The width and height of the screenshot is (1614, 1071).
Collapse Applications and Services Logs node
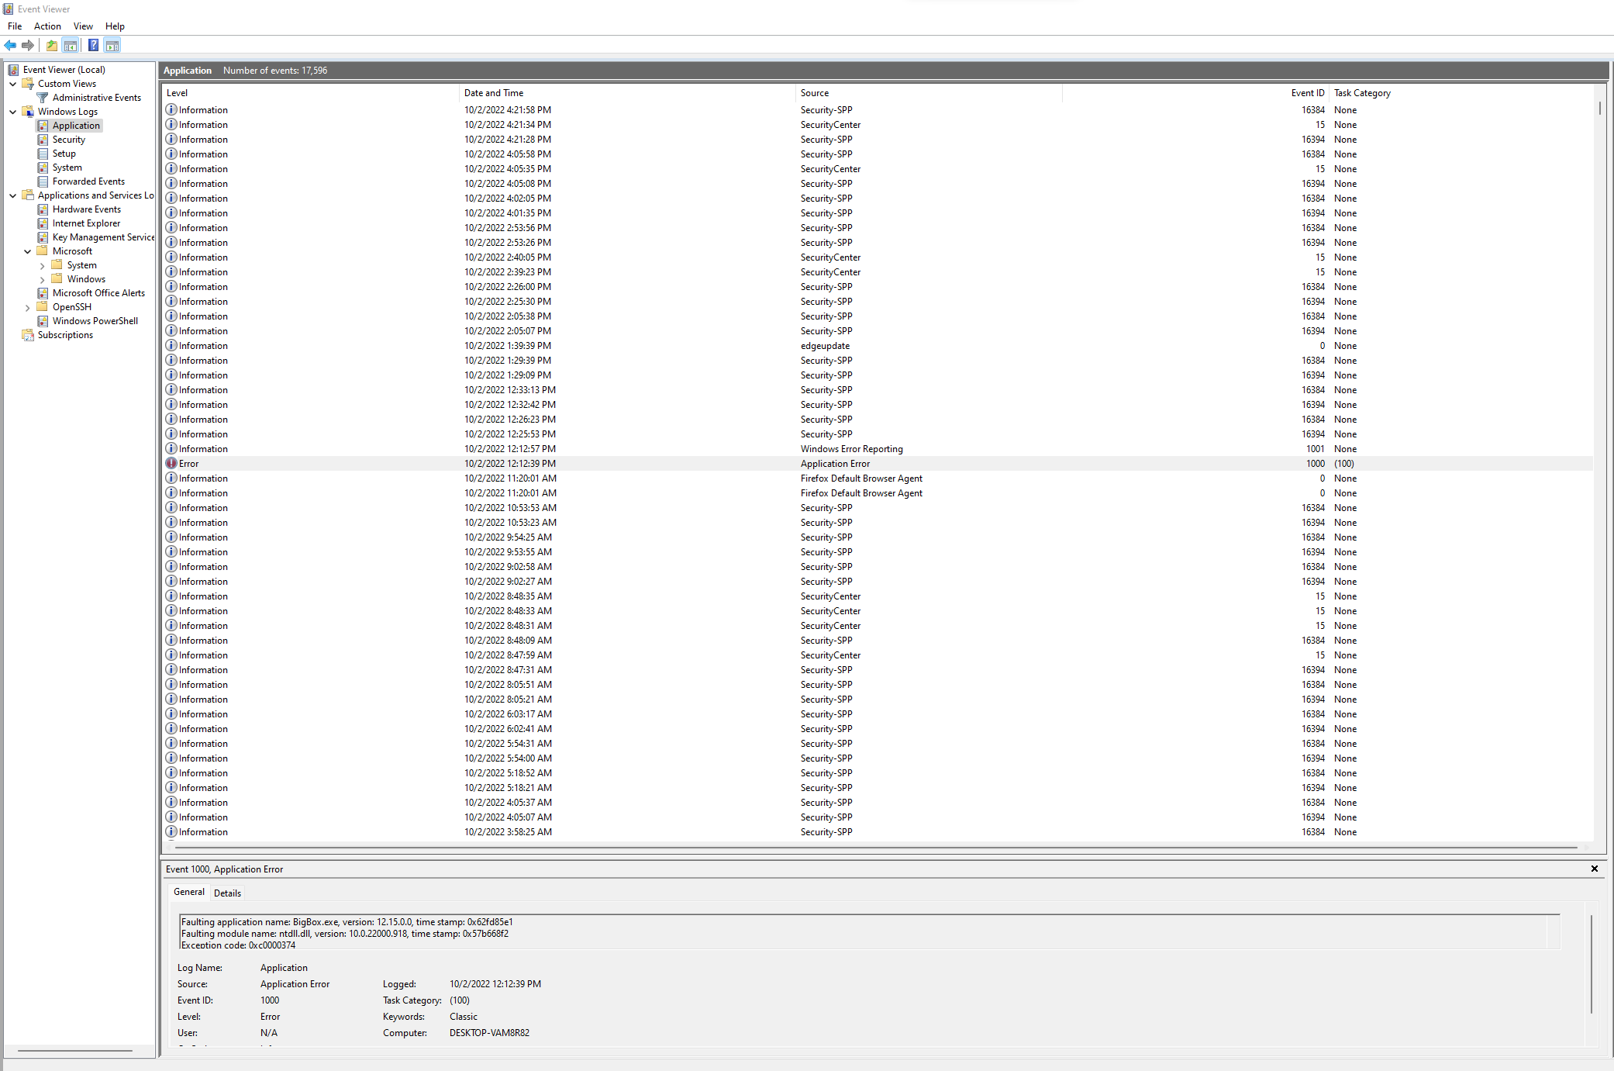13,195
